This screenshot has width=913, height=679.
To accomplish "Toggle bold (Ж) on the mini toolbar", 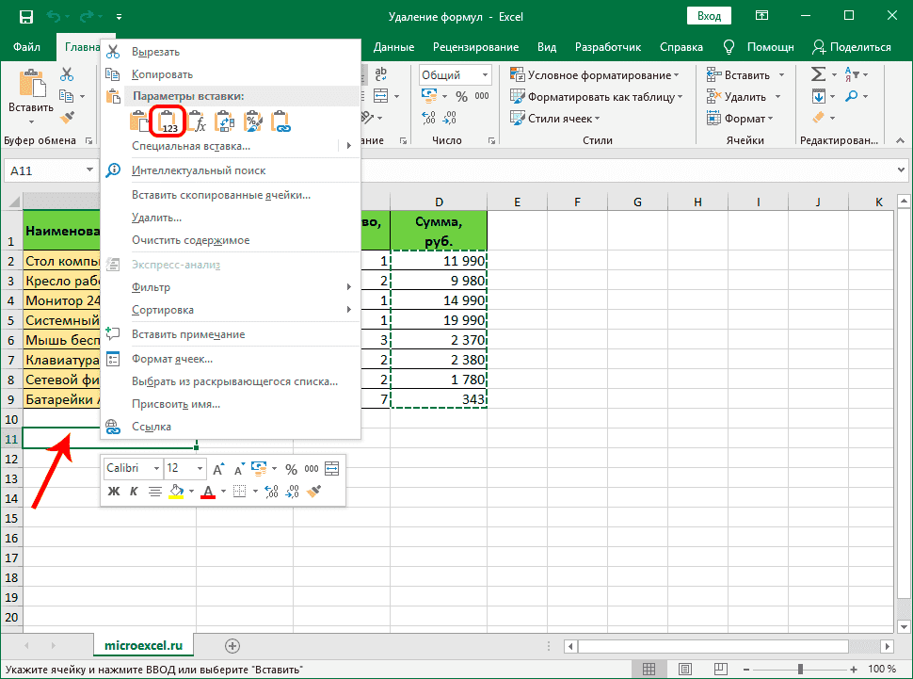I will coord(114,491).
